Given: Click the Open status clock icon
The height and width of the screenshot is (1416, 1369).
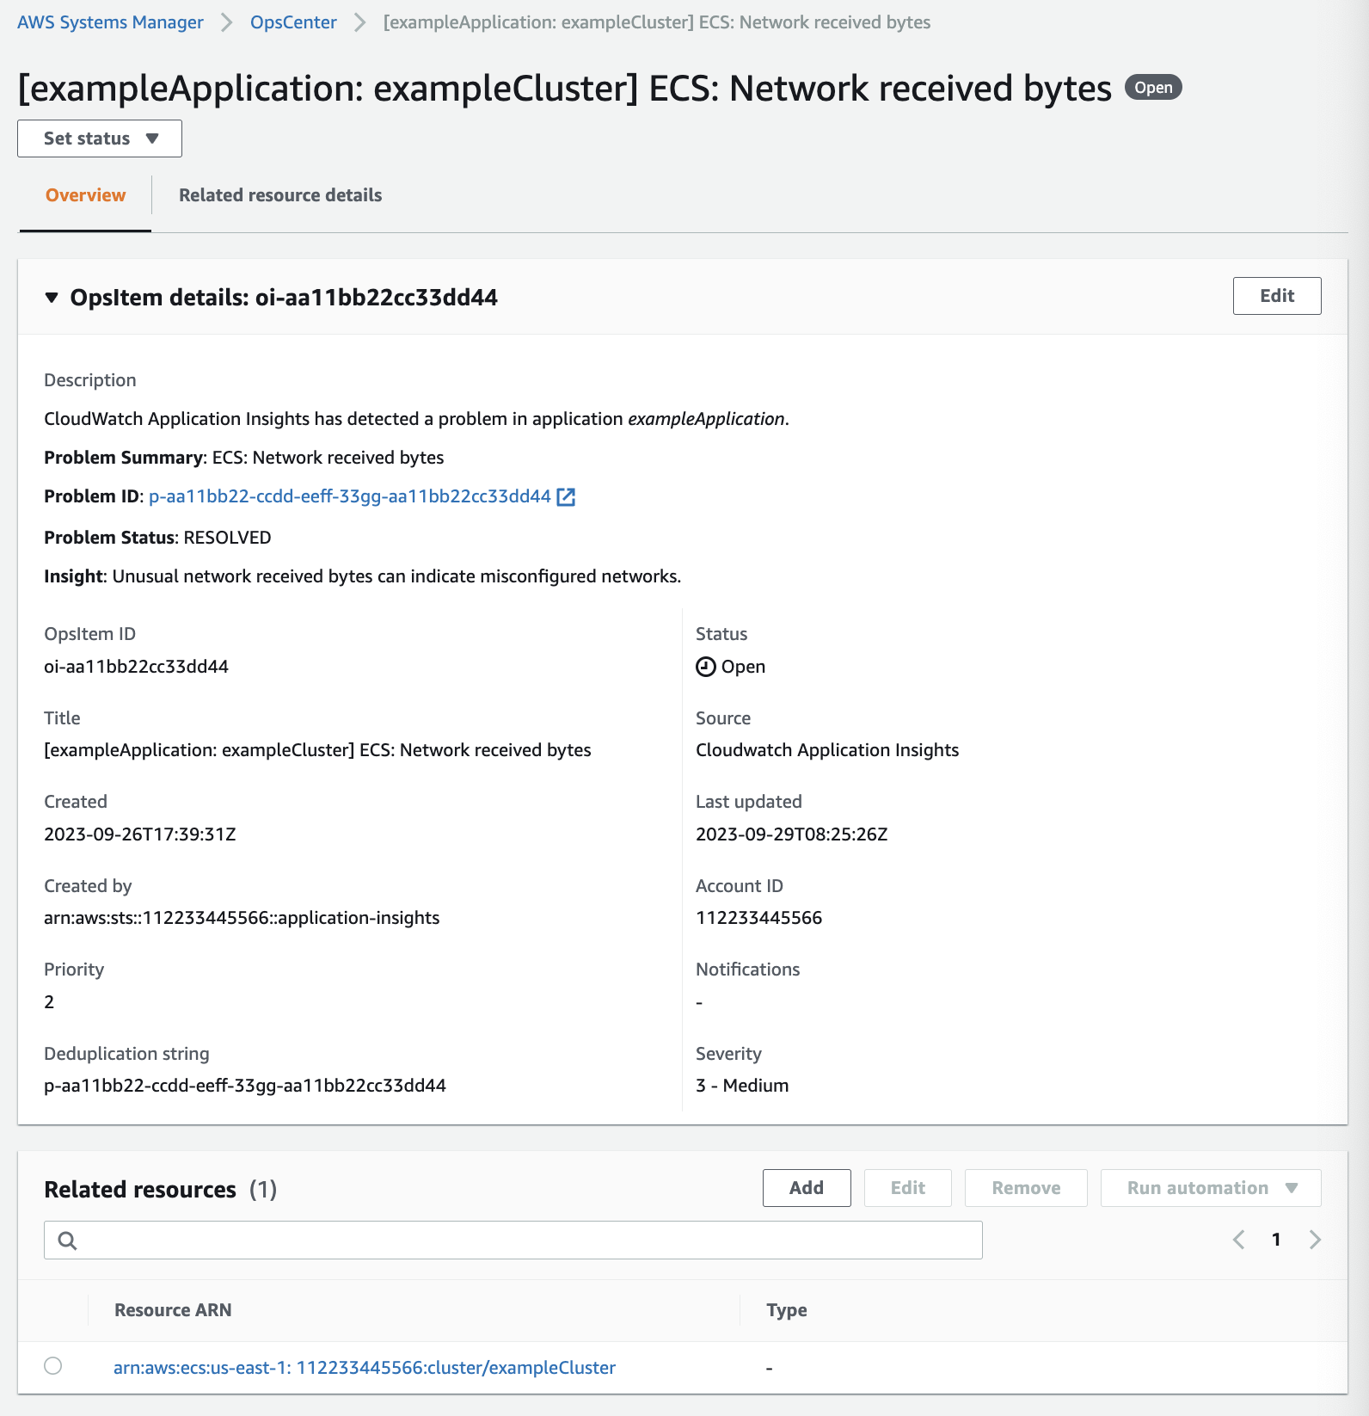Looking at the screenshot, I should click(705, 667).
